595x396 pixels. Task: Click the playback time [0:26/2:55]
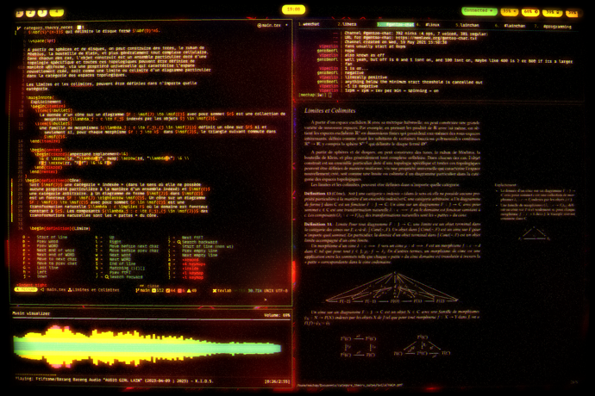pyautogui.click(x=277, y=381)
